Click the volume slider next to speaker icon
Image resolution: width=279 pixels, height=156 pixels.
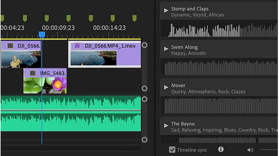click(269, 150)
